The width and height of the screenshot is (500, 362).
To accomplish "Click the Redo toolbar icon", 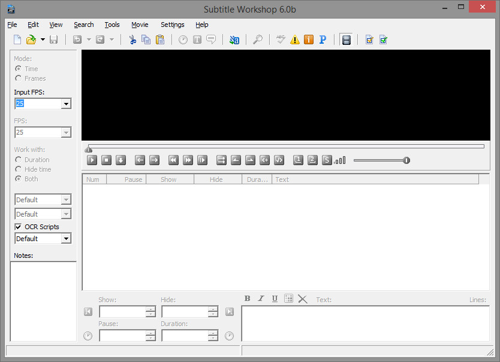I will coord(100,40).
